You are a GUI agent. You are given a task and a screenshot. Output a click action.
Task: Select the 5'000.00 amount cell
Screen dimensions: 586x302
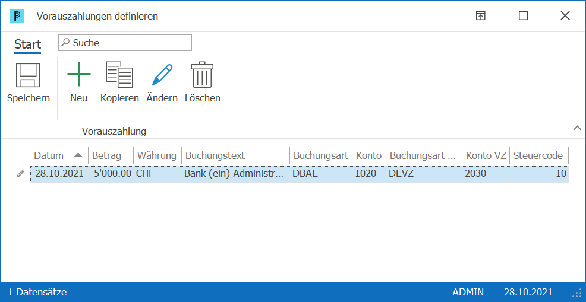coord(111,174)
